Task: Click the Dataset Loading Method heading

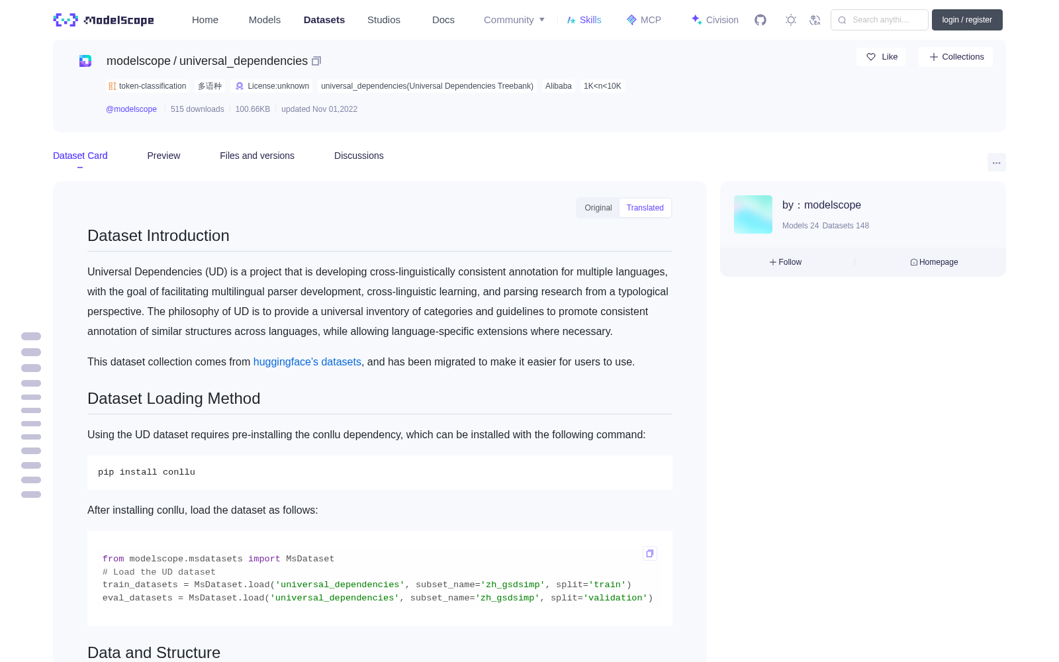Action: tap(173, 399)
